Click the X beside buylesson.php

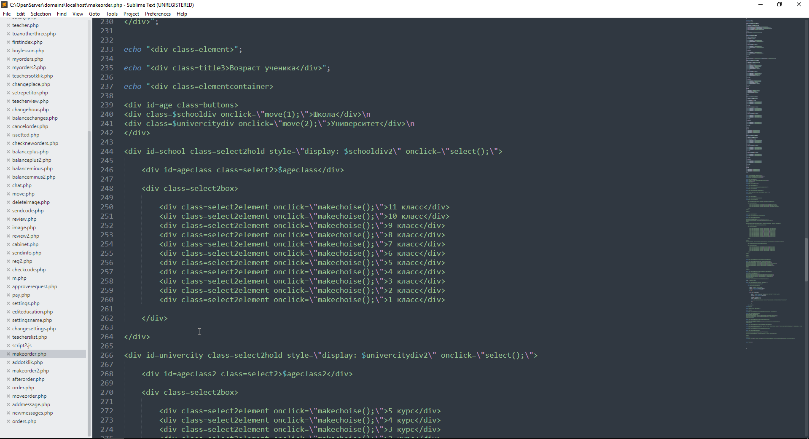pos(8,51)
